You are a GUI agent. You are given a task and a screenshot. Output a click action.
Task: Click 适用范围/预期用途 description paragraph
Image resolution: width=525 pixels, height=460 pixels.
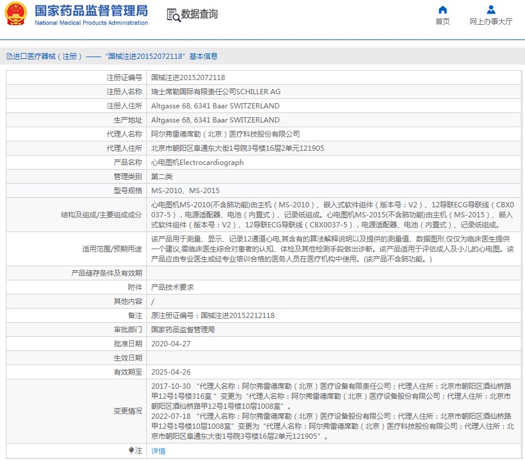point(333,249)
